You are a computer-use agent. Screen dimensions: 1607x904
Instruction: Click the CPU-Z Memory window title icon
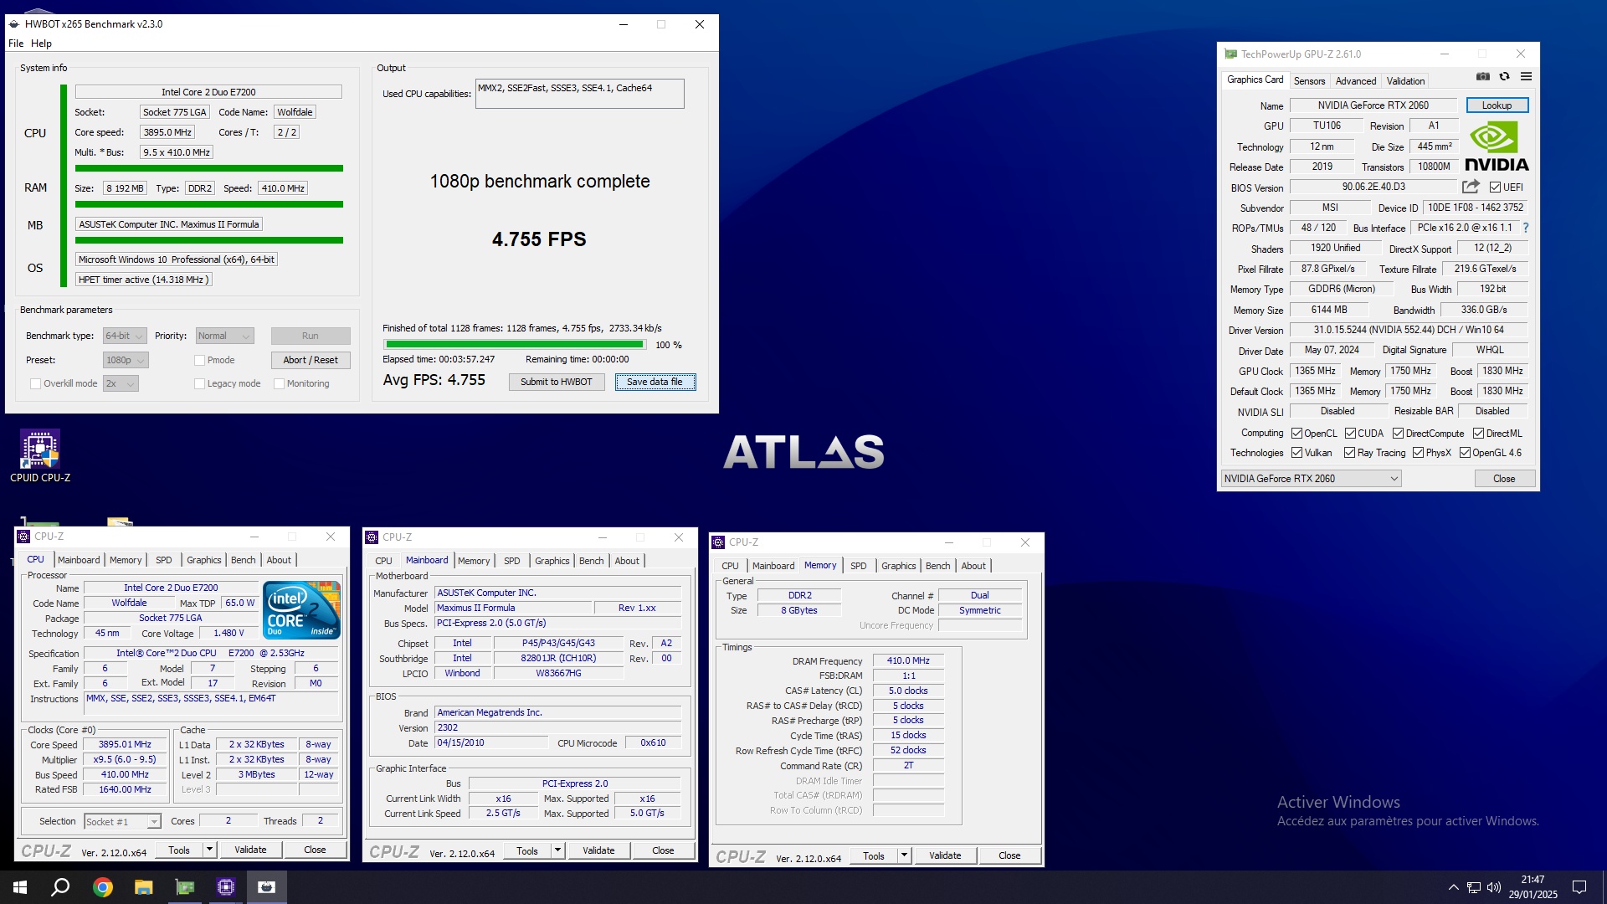(x=718, y=542)
